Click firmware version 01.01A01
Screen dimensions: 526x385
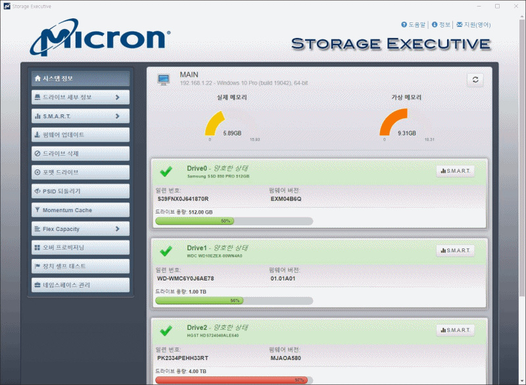pos(283,279)
